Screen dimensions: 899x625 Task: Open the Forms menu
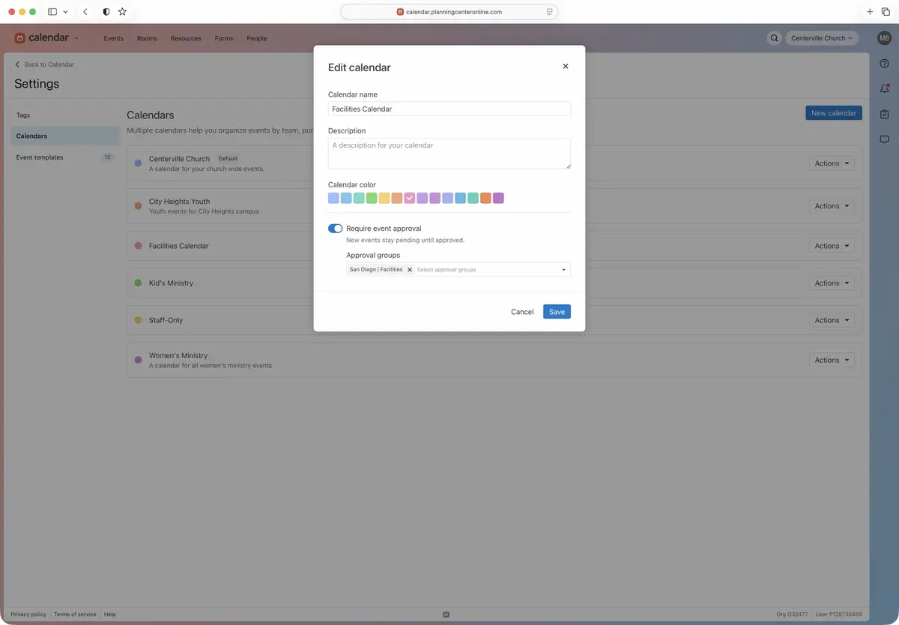tap(224, 38)
